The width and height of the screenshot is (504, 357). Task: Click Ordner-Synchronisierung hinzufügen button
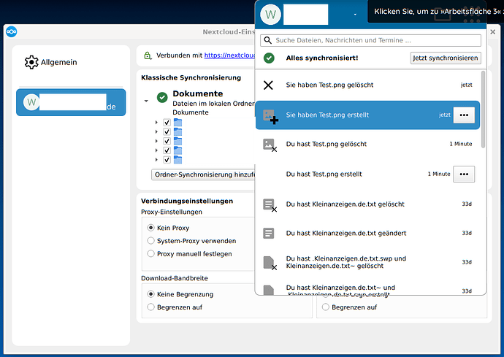click(x=203, y=174)
